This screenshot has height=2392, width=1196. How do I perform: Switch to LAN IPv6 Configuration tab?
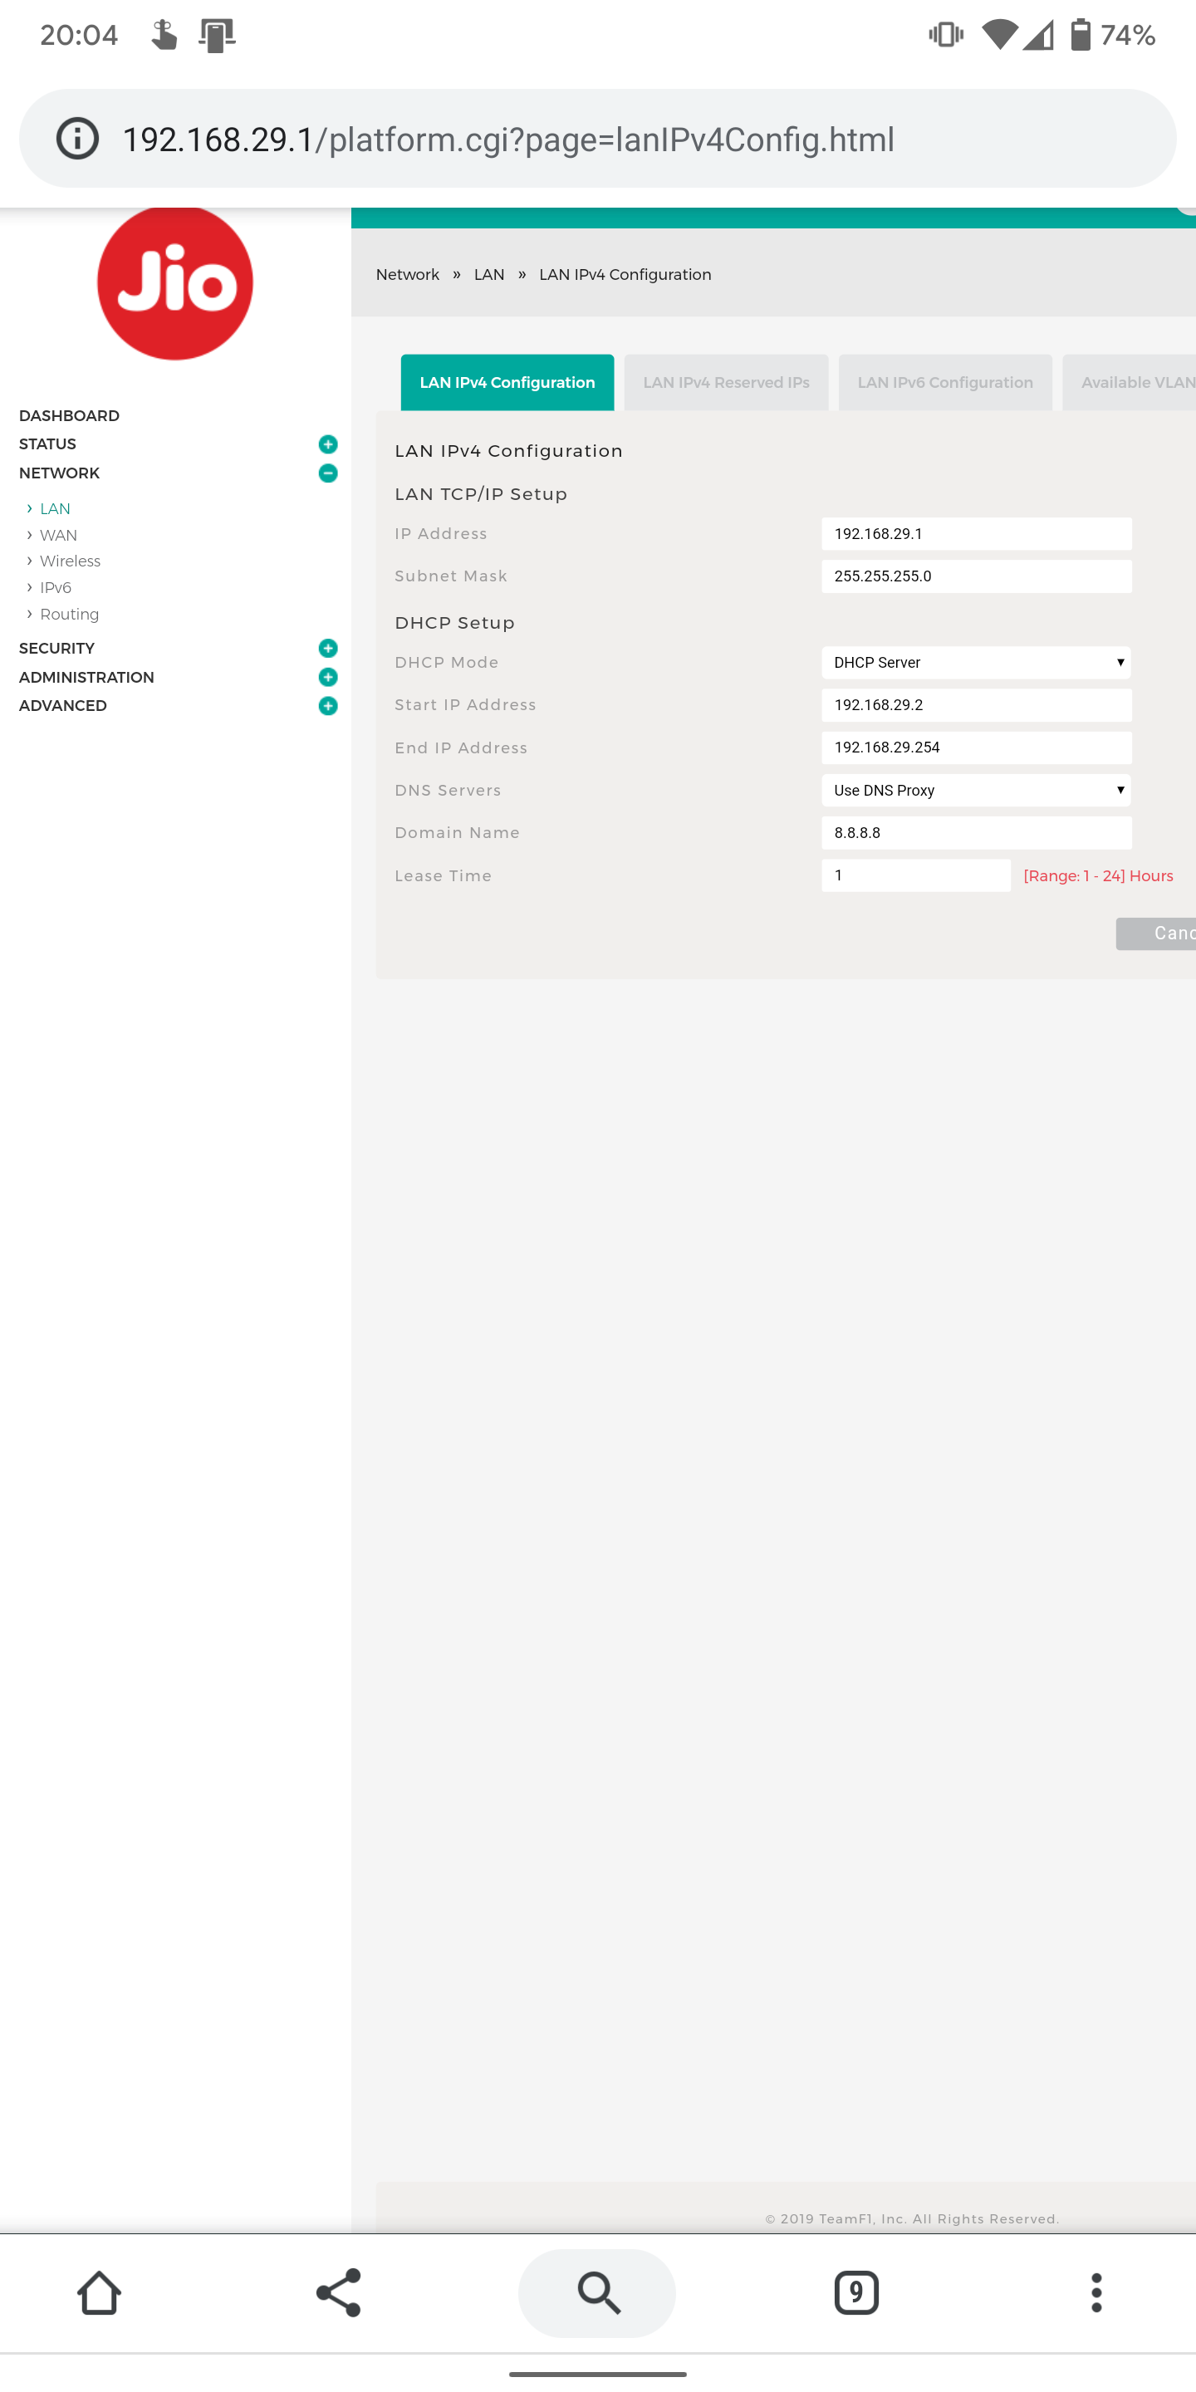pyautogui.click(x=944, y=383)
